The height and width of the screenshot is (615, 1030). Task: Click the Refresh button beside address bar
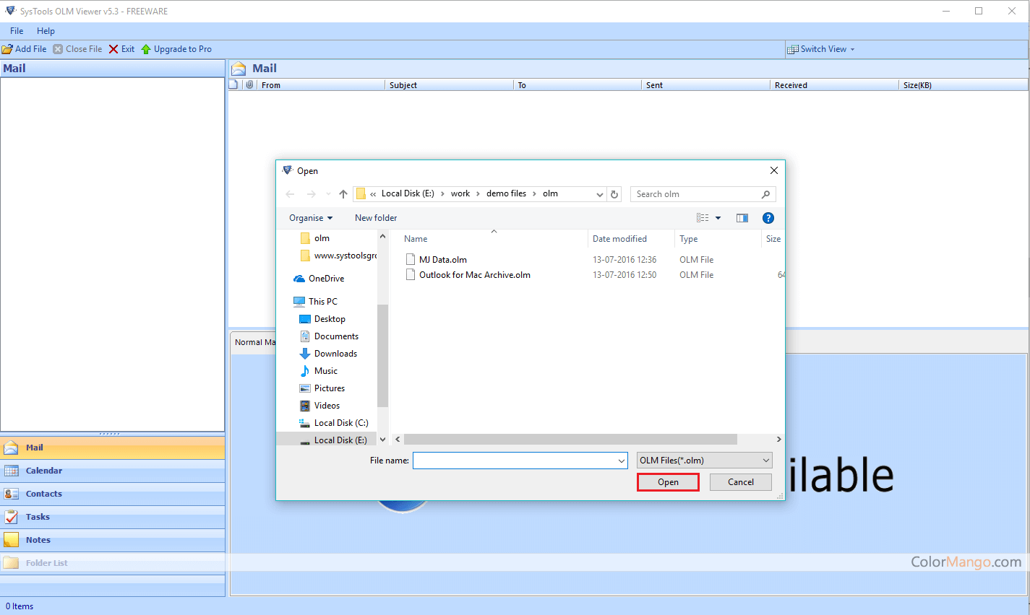point(614,194)
